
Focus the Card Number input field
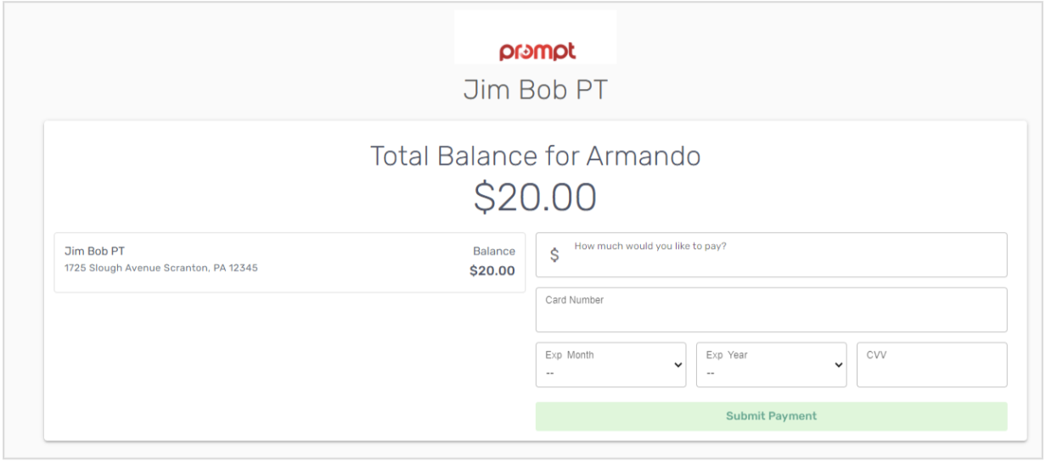click(771, 310)
